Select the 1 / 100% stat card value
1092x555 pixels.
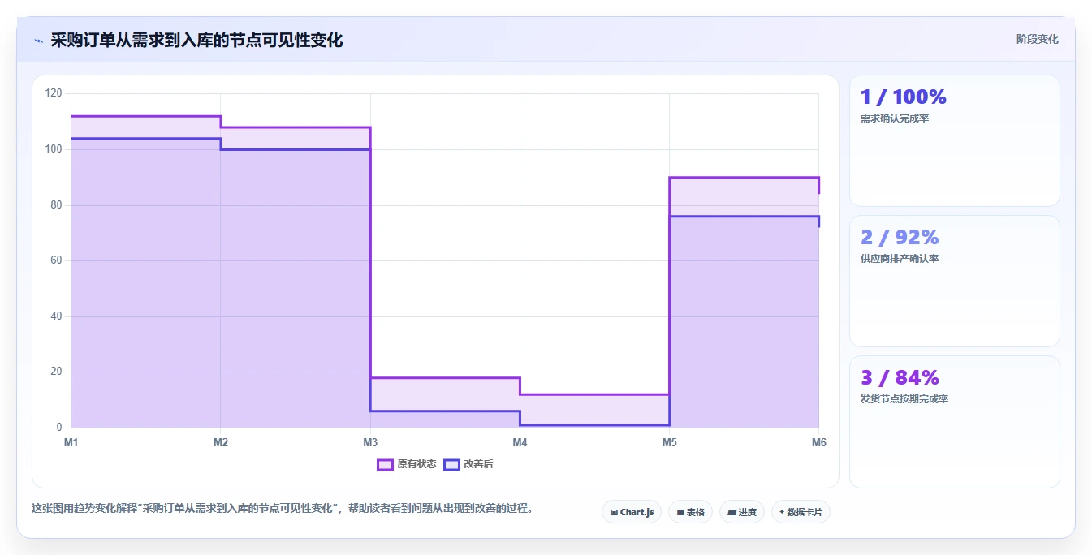point(903,97)
